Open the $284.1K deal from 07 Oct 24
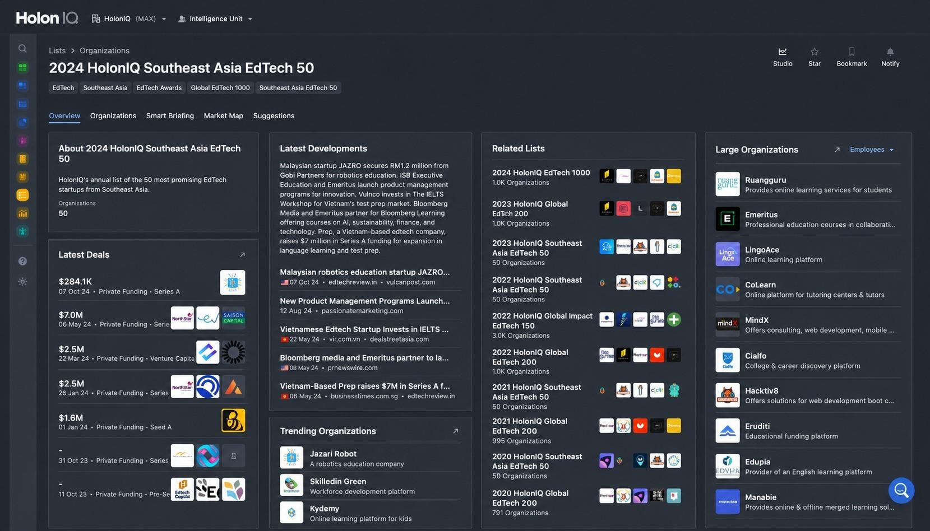This screenshot has height=531, width=930. tap(152, 286)
